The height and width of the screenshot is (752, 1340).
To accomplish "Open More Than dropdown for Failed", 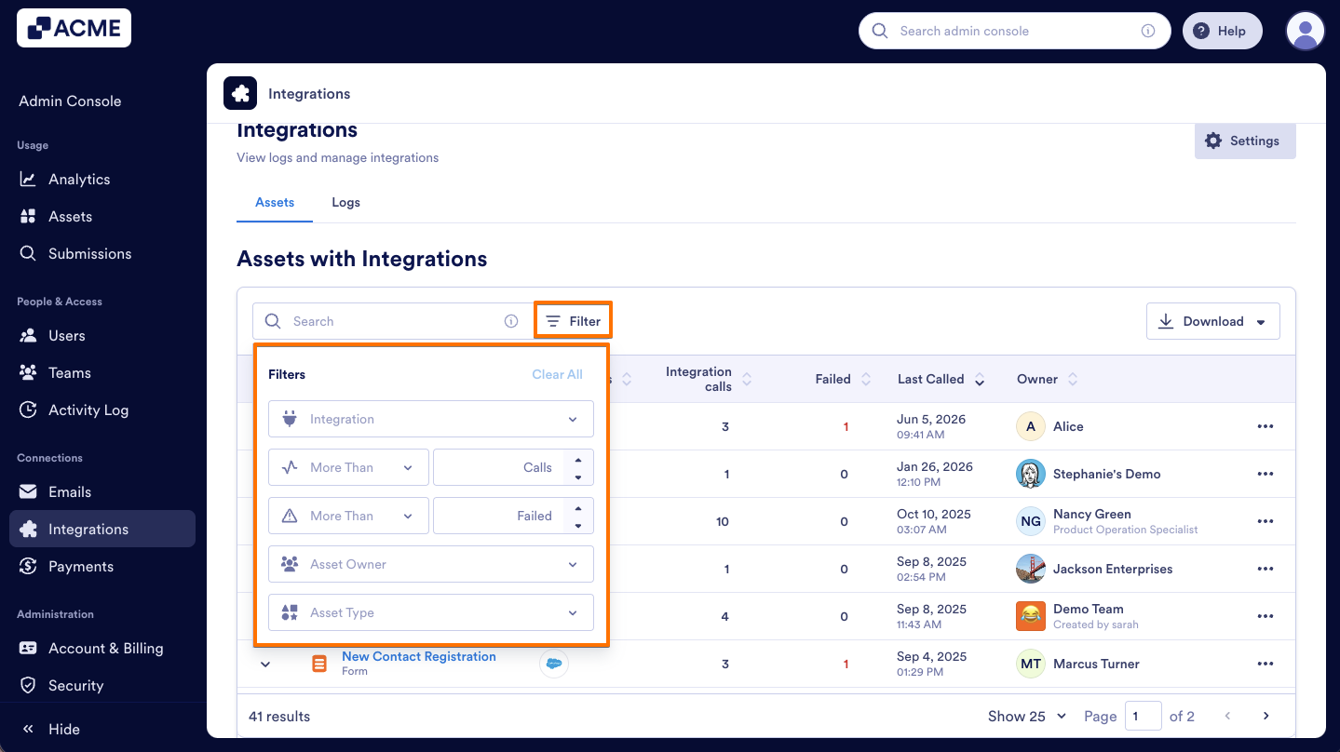I will pyautogui.click(x=348, y=516).
